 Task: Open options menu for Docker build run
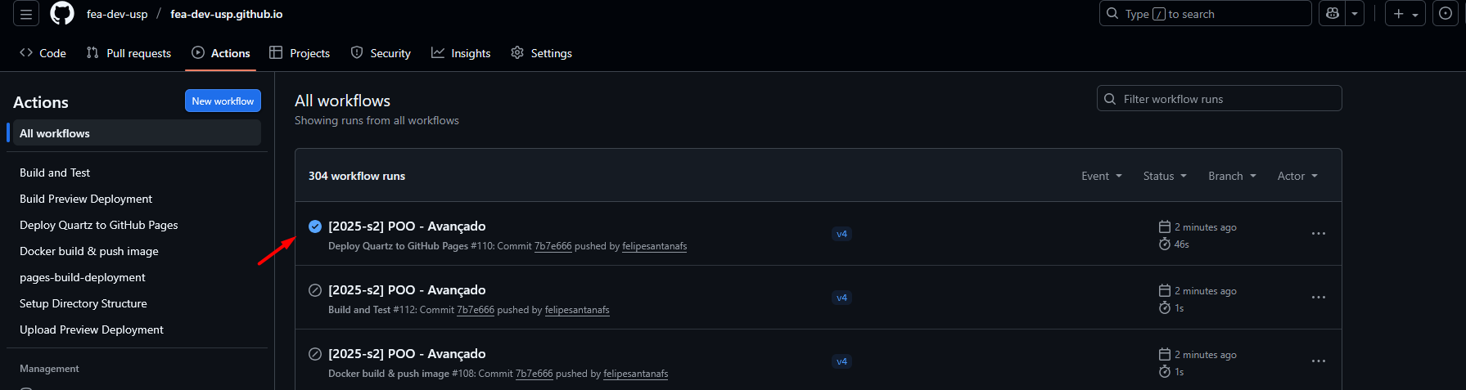tap(1318, 361)
